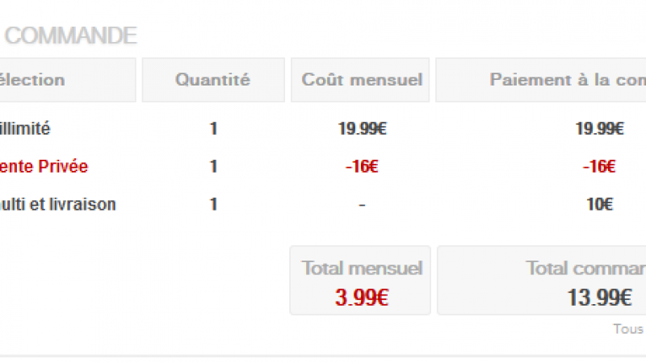
Task: Click the illimité plan row label
Action: [x=29, y=128]
